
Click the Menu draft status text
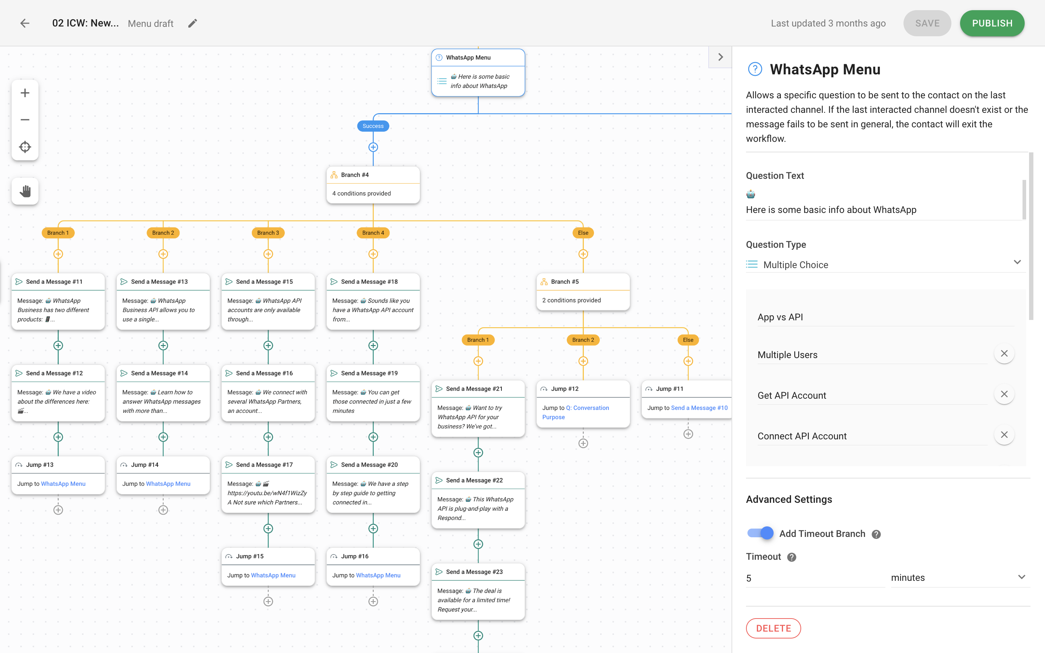coord(151,23)
